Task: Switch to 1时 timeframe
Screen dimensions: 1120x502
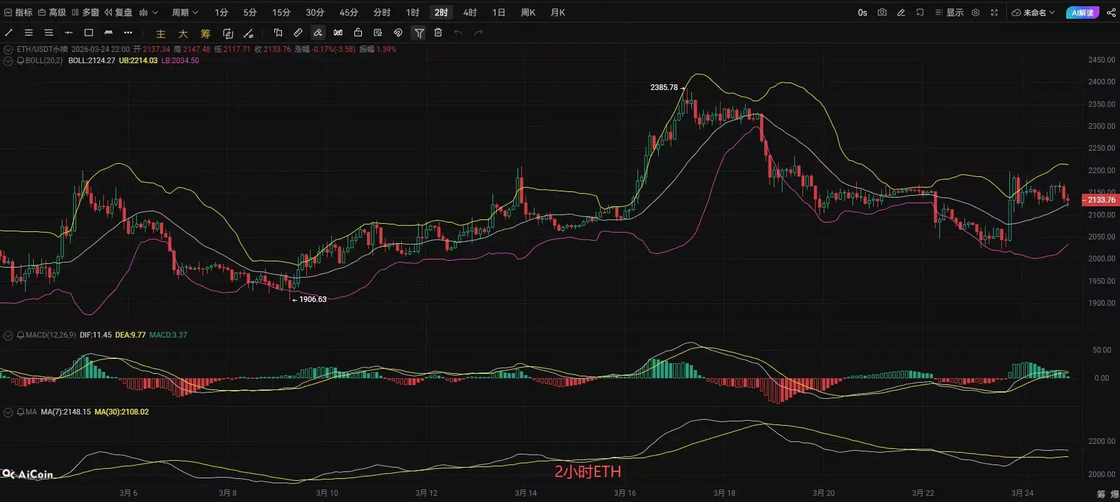Action: pyautogui.click(x=412, y=13)
